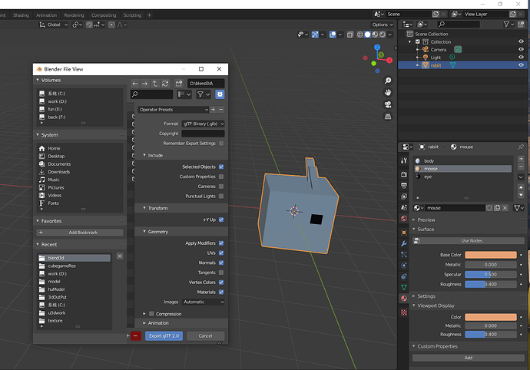Click the parent directory arrow in file browser

pos(155,83)
